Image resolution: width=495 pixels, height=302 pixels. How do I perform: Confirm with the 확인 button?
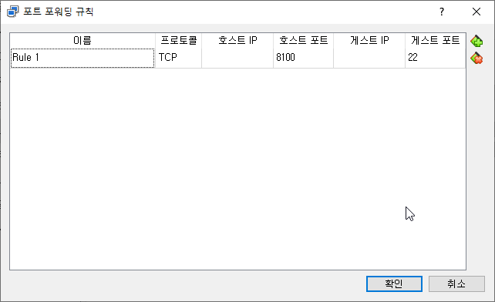tap(394, 284)
